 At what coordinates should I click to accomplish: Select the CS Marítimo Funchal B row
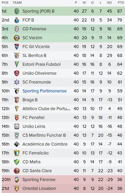63,135
